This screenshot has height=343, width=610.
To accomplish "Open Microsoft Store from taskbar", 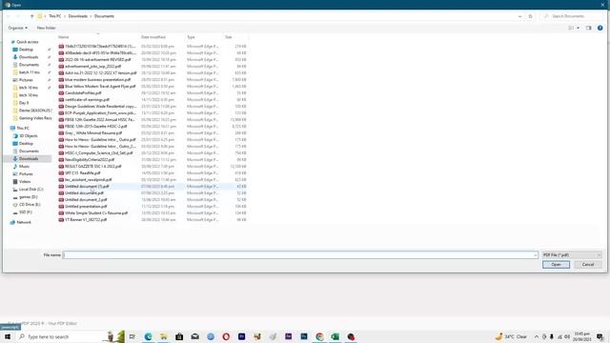I will 179,336.
